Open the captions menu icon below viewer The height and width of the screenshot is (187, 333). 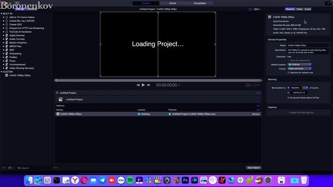pyautogui.click(x=256, y=85)
